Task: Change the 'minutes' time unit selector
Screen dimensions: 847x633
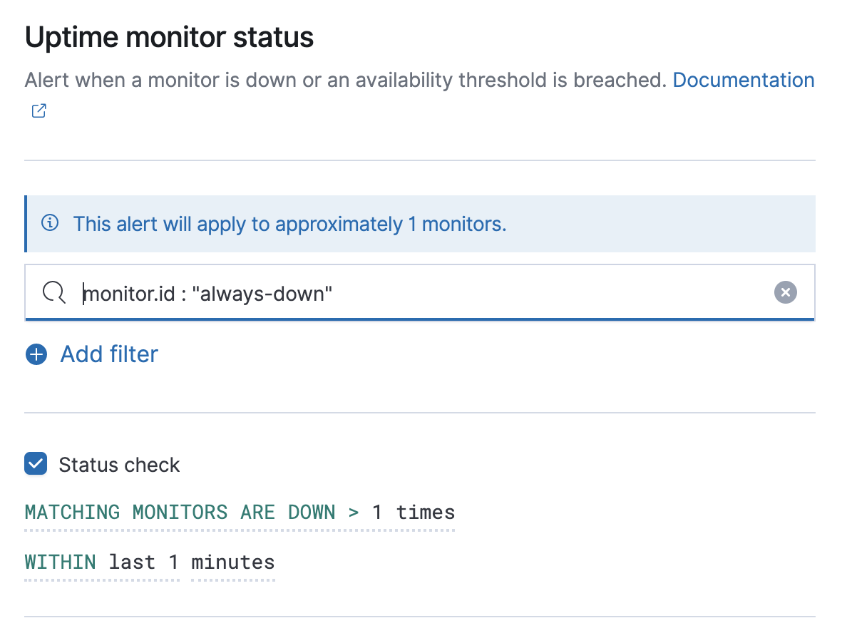Action: click(232, 562)
